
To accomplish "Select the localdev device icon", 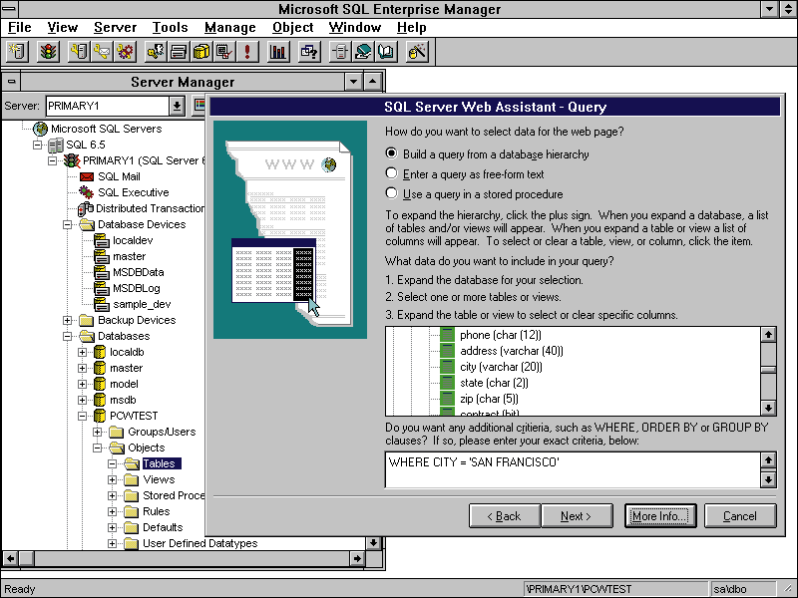I will 102,240.
